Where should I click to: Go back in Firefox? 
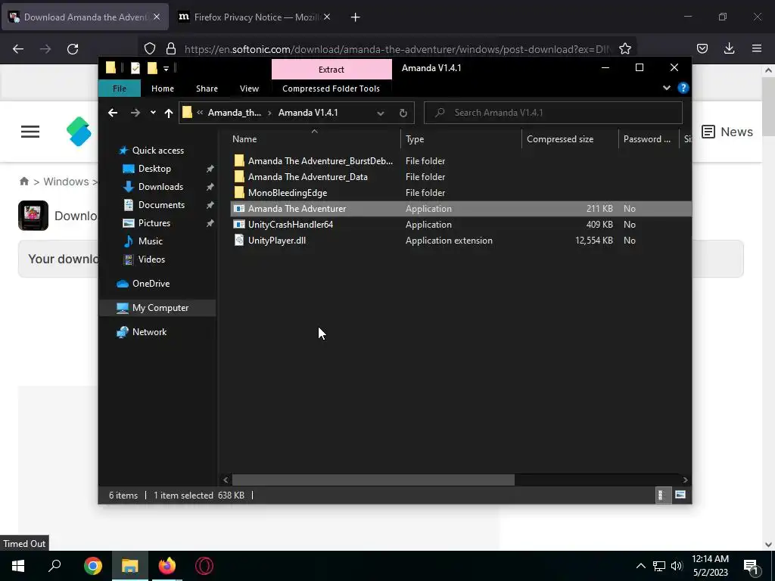pyautogui.click(x=18, y=49)
